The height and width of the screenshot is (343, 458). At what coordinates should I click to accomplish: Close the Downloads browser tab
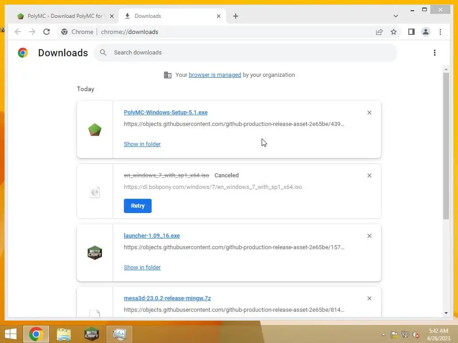tap(218, 16)
